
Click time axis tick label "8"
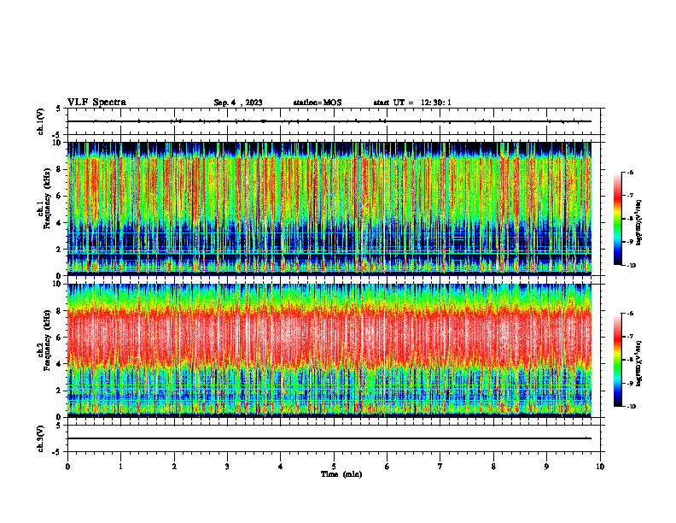click(x=493, y=467)
